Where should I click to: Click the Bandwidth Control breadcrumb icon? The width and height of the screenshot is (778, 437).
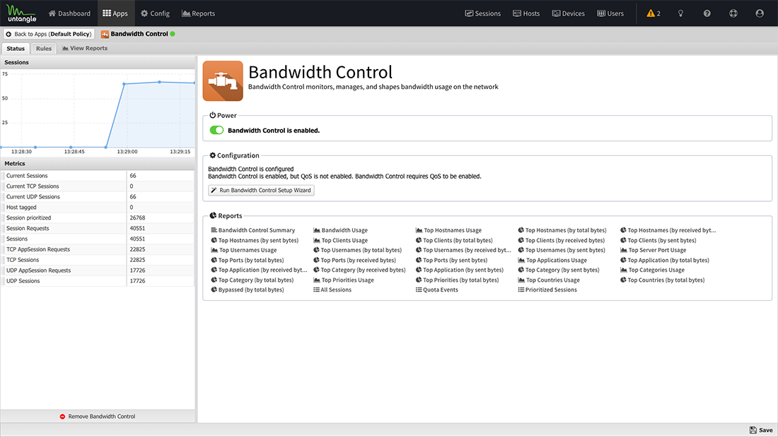click(x=105, y=34)
